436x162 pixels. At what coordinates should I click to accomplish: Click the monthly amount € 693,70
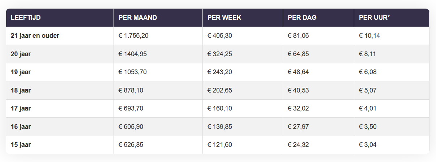click(131, 108)
